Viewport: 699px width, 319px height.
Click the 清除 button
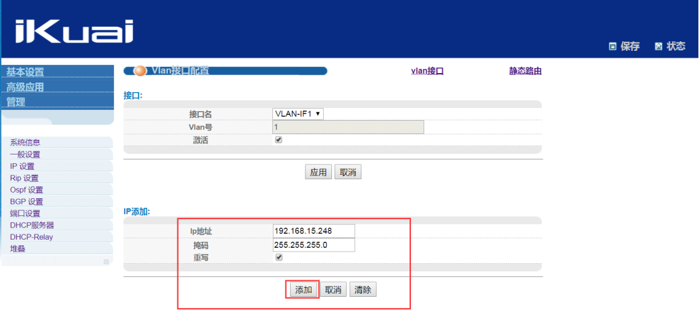pos(363,290)
